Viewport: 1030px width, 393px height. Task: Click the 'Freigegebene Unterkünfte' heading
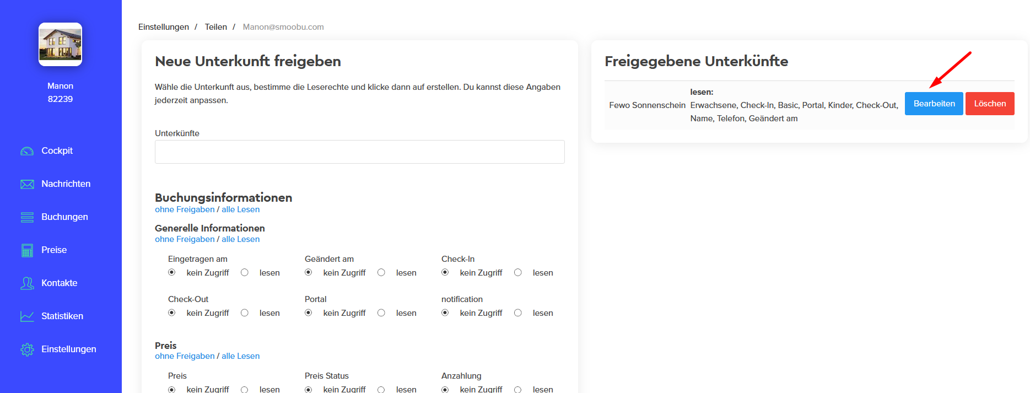click(x=697, y=61)
